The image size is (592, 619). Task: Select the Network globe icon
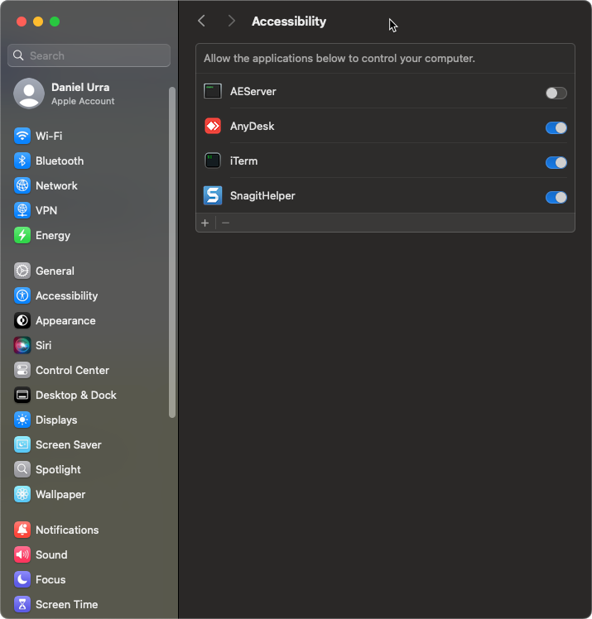22,185
